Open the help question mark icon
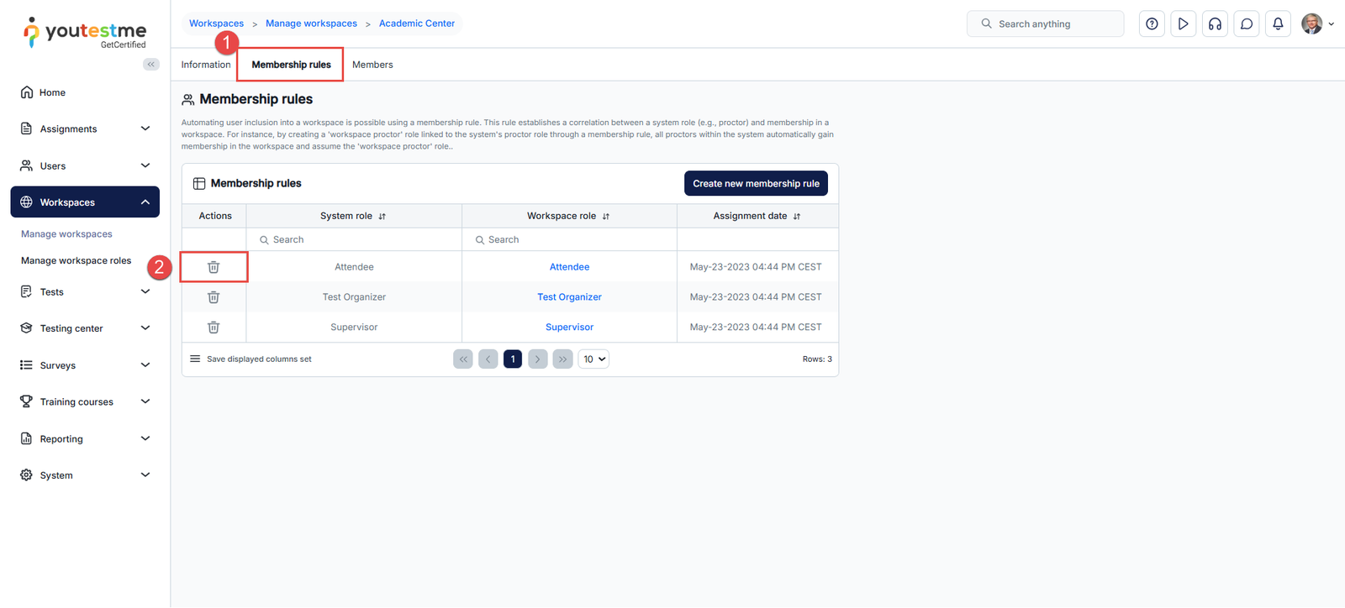This screenshot has height=608, width=1345. (1152, 24)
